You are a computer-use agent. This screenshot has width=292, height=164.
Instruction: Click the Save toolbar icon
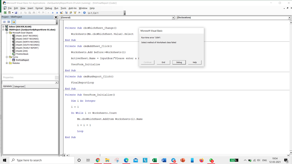coord(16,13)
